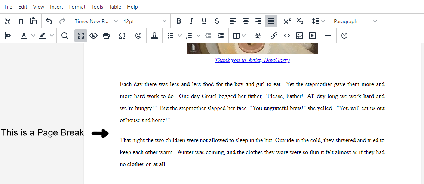Click the Preview eye icon
The width and height of the screenshot is (424, 184).
click(93, 36)
